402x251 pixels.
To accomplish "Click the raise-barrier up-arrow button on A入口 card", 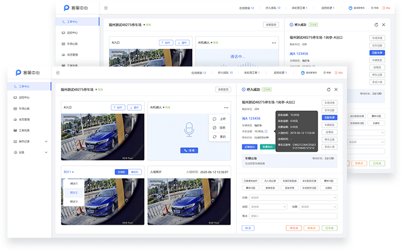I will 118,107.
